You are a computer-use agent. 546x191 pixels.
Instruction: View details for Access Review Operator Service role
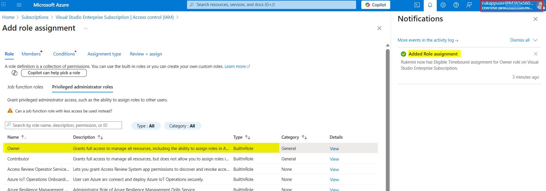pyautogui.click(x=334, y=170)
